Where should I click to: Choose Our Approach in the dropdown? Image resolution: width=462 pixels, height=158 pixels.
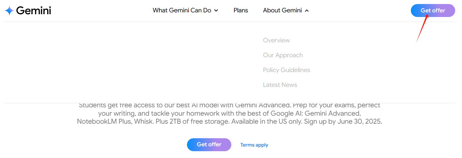[x=283, y=55]
